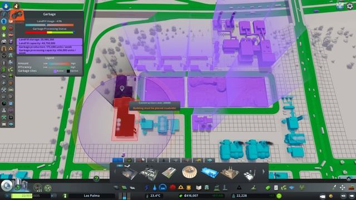Select the highlighted Garbage services icon
Screen dimensions: 356x200
pos(162,188)
